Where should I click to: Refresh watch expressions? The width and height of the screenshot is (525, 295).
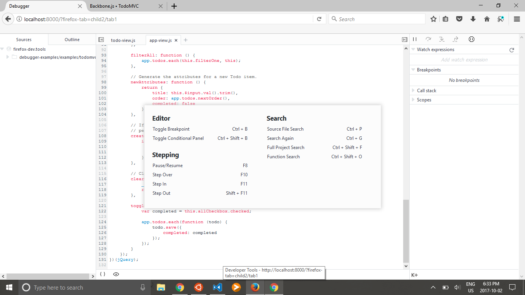[x=512, y=50]
